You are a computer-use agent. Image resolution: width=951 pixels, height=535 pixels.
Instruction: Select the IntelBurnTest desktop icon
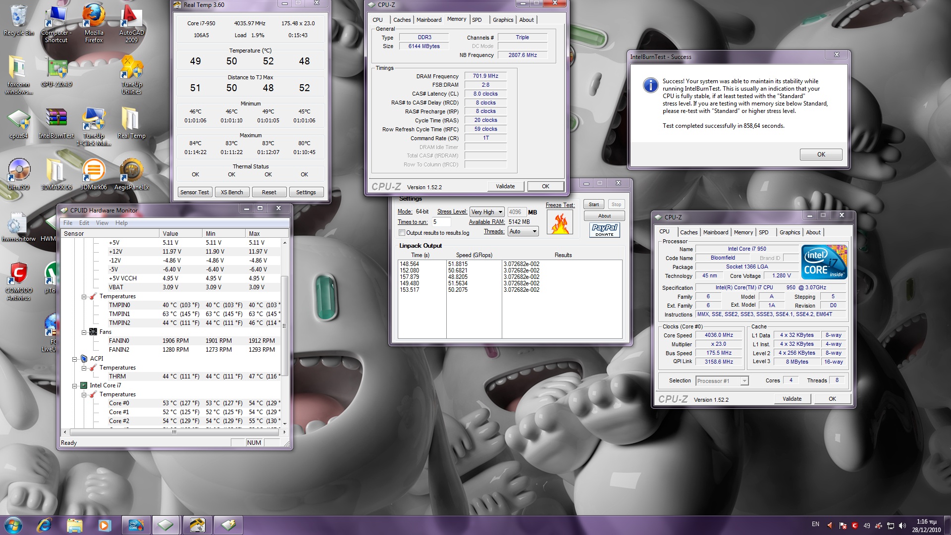(x=56, y=123)
